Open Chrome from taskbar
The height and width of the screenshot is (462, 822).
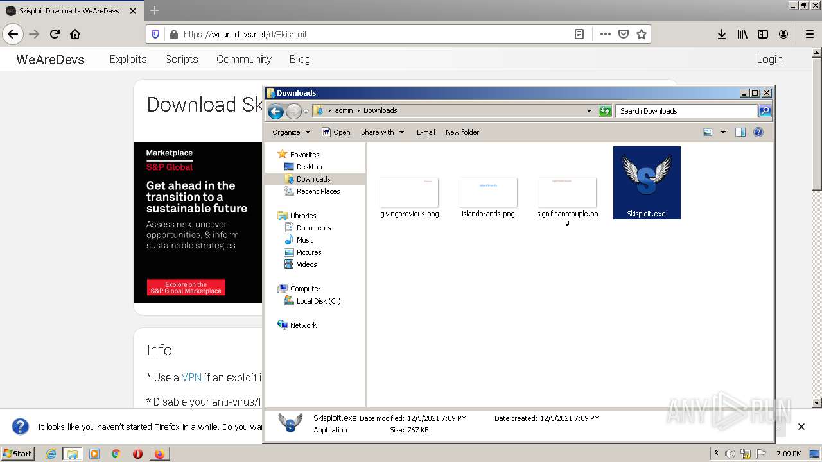116,454
